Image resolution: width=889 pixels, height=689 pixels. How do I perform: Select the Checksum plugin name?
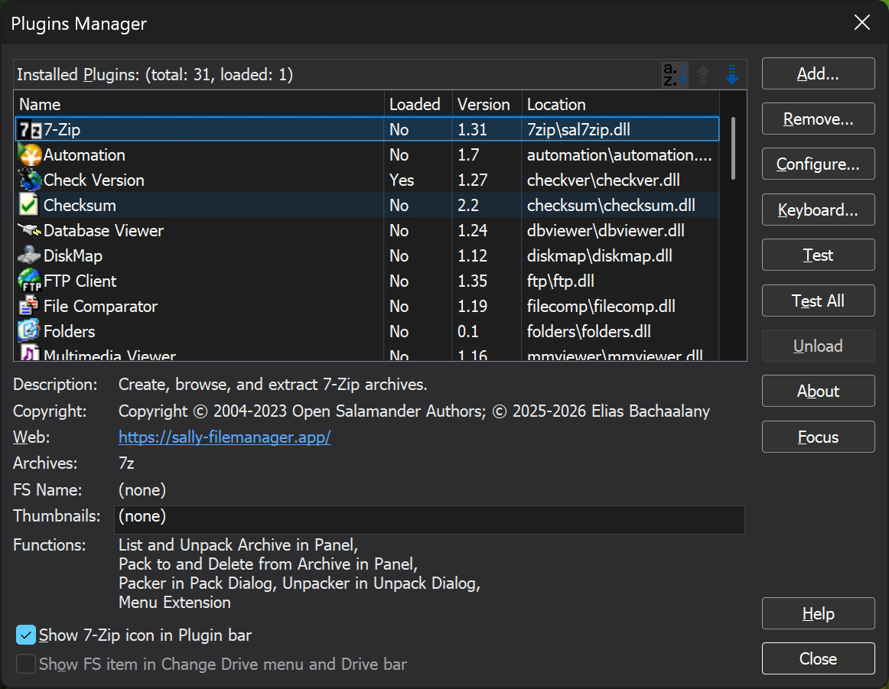click(x=80, y=205)
